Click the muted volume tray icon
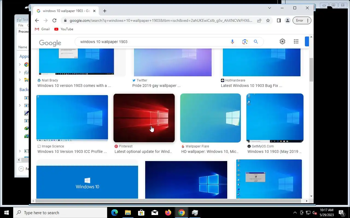The height and width of the screenshot is (218, 350). 315,213
